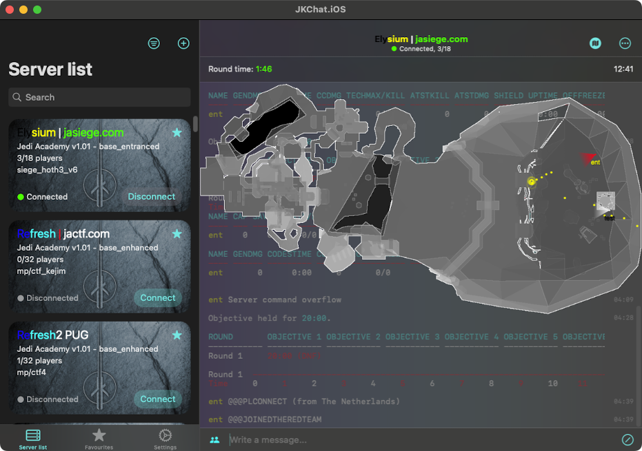This screenshot has height=451, width=642.
Task: Click the Write a message field
Action: click(x=422, y=440)
